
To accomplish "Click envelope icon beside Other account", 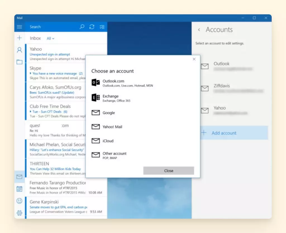I will click(96, 155).
